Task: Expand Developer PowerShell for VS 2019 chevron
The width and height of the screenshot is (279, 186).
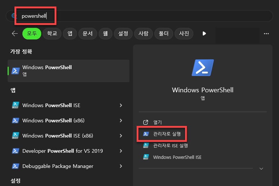Action: pos(121,151)
